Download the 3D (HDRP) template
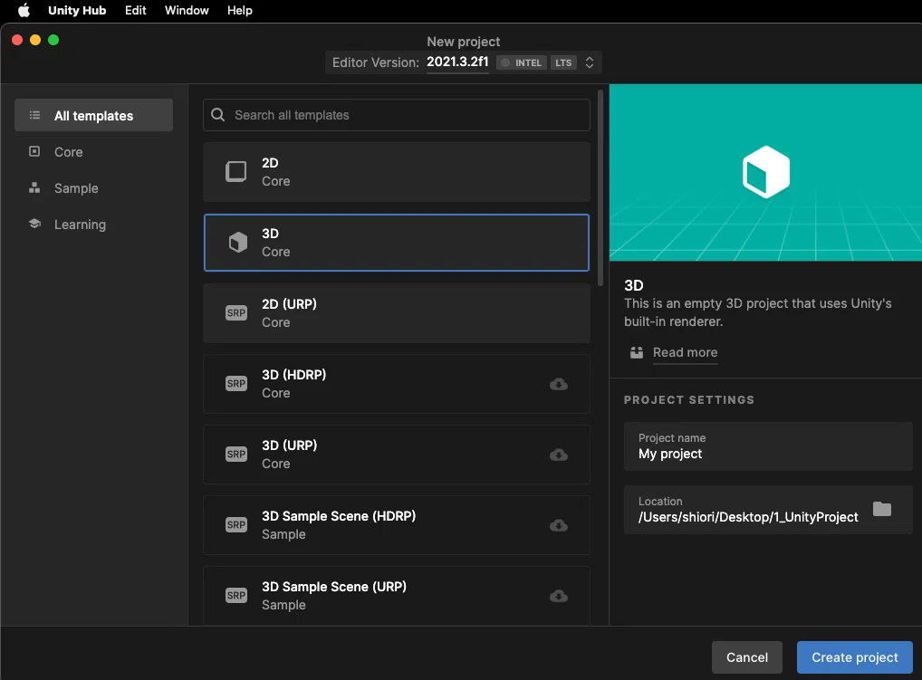This screenshot has width=922, height=680. pyautogui.click(x=559, y=385)
